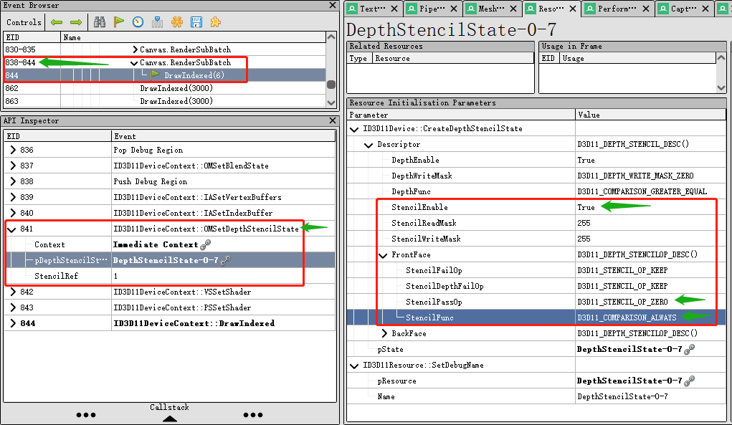
Task: Close the Mesh tab with its X
Action: 513,9
